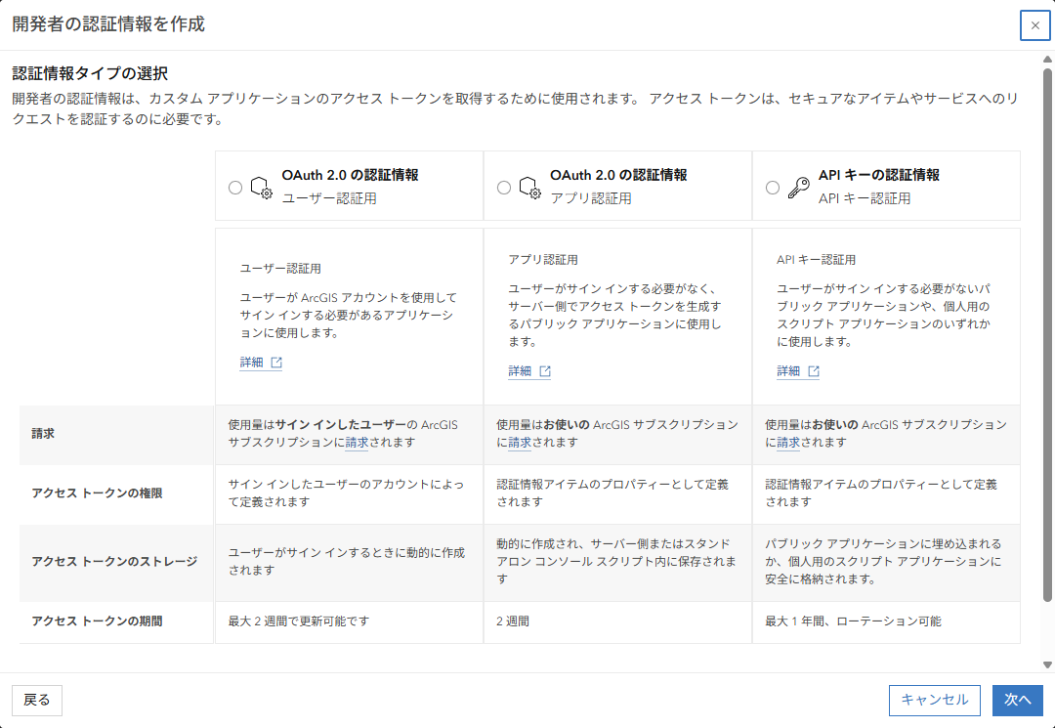Proceed with the 次へ button
The height and width of the screenshot is (728, 1055).
click(x=1018, y=700)
